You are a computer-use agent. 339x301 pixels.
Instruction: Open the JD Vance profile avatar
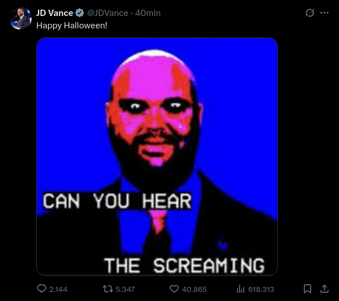point(20,18)
